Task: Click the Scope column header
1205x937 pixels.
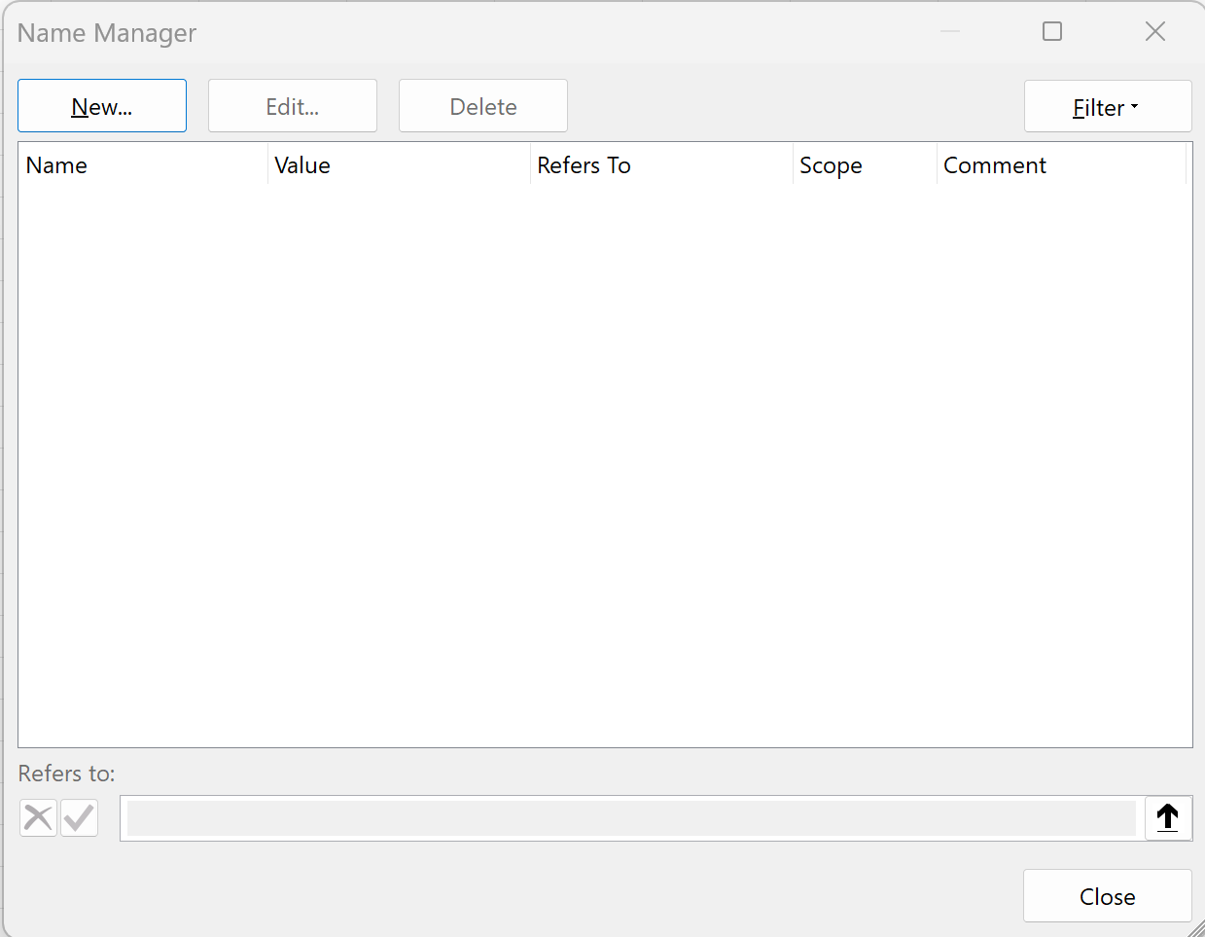Action: point(864,165)
